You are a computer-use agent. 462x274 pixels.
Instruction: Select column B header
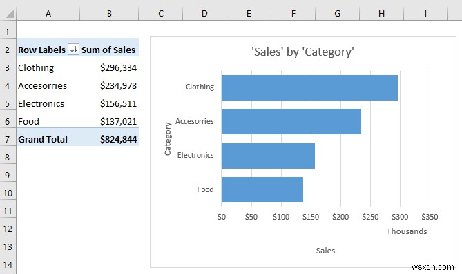coord(109,14)
